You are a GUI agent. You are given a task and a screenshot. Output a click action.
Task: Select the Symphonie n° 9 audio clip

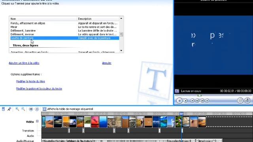pyautogui.click(x=209, y=141)
